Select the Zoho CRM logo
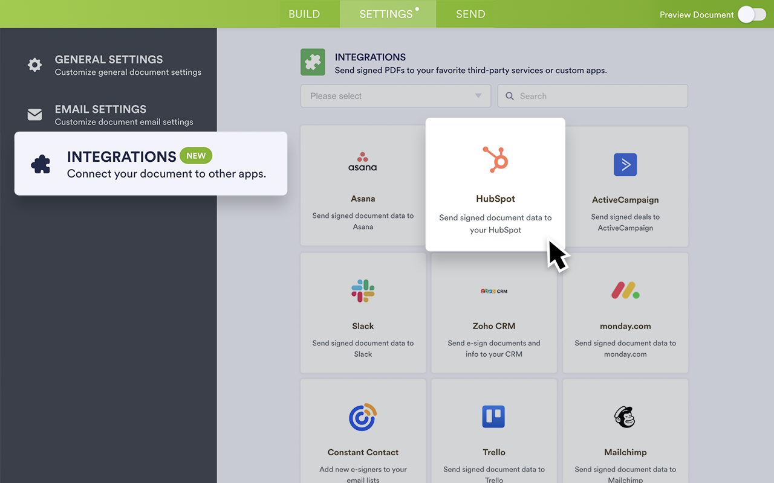This screenshot has width=774, height=483. pyautogui.click(x=493, y=290)
